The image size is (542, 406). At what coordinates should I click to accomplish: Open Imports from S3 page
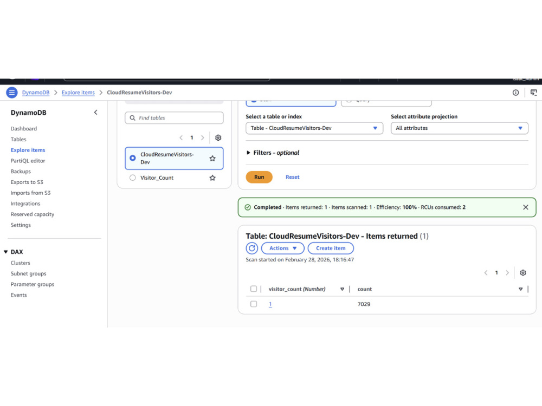tap(31, 193)
